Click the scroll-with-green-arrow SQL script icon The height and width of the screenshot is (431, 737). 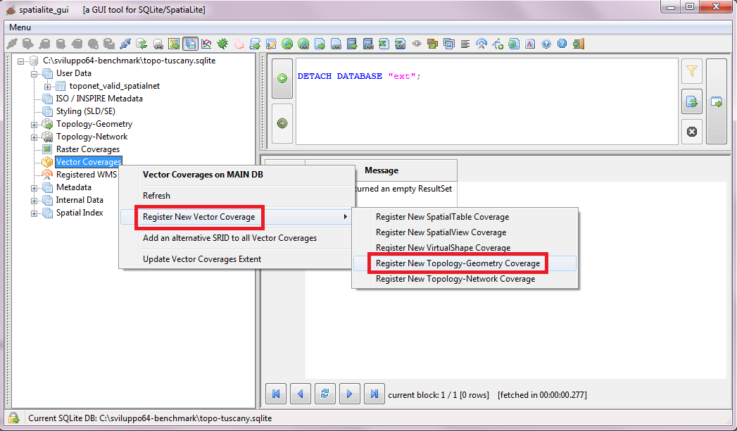click(255, 44)
